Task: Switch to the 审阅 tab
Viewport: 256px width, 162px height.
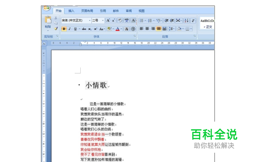Action: pyautogui.click(x=129, y=11)
